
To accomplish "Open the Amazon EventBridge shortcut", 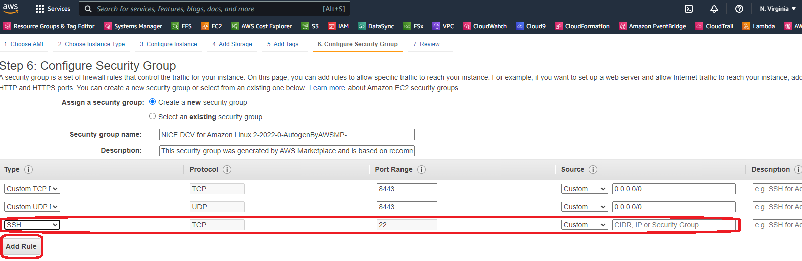I will [652, 26].
